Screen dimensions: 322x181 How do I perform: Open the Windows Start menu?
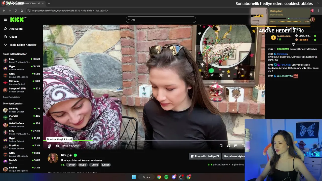pyautogui.click(x=134, y=177)
